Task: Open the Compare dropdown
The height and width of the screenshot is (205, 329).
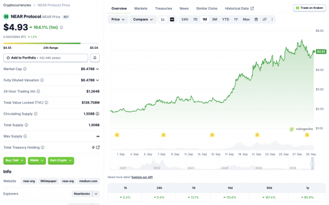Action: point(143,19)
